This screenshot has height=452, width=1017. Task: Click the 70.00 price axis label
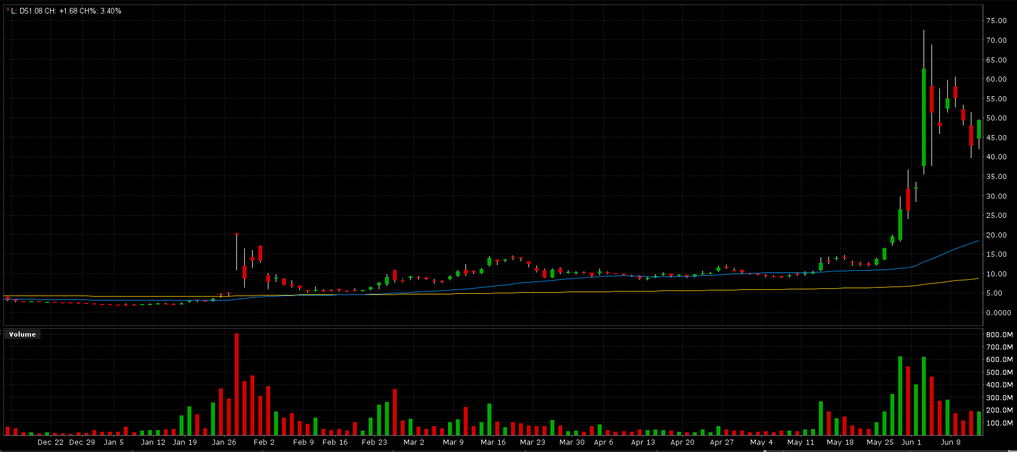coord(996,41)
